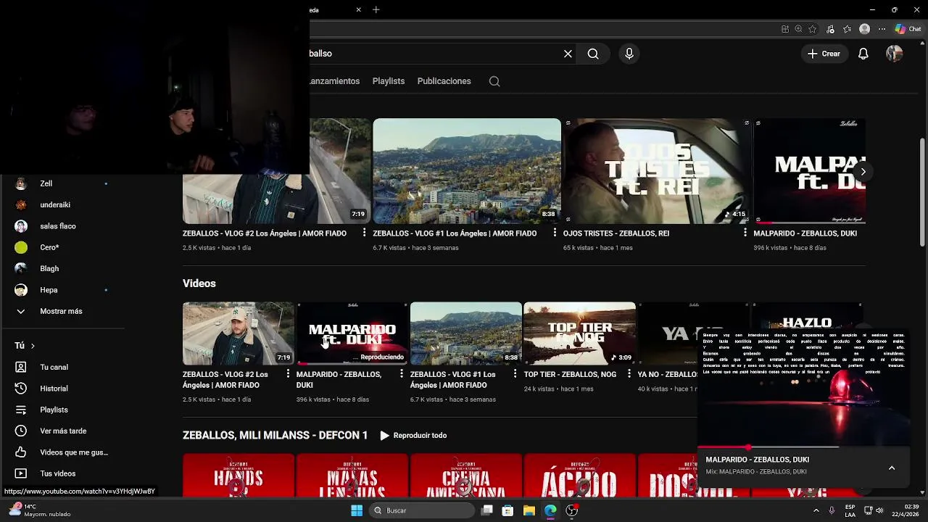Viewport: 928px width, 522px height.
Task: Click the taskbar Buscar search box
Action: pos(421,510)
